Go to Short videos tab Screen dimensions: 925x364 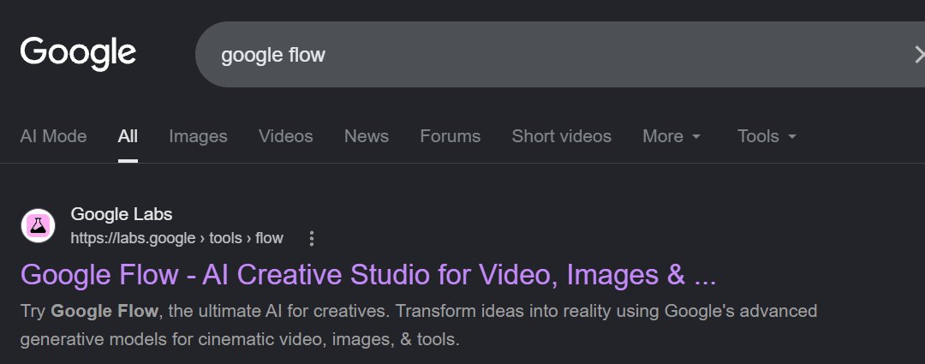click(562, 136)
